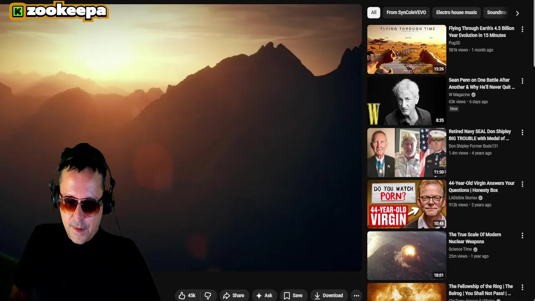Viewport: 535px width, 301px height.
Task: Click the main video player area
Action: click(181, 138)
